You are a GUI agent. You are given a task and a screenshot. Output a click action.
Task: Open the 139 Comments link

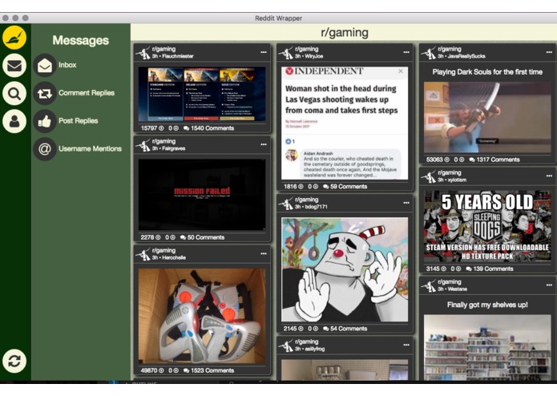(490, 269)
